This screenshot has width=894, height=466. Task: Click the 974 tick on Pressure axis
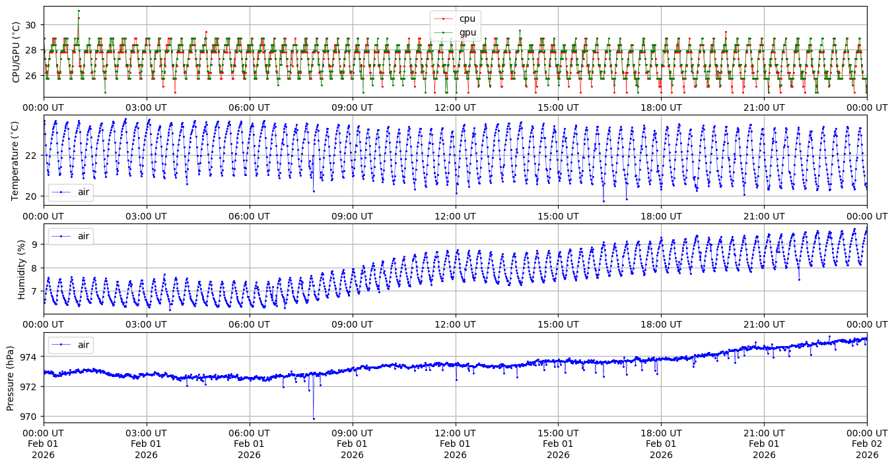click(x=29, y=357)
